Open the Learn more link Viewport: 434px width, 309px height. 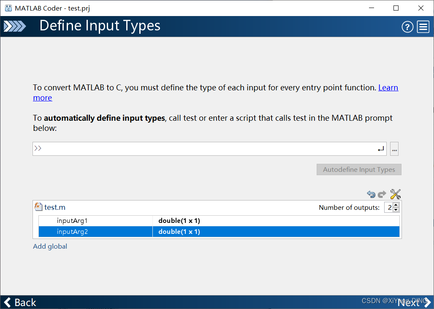(388, 87)
